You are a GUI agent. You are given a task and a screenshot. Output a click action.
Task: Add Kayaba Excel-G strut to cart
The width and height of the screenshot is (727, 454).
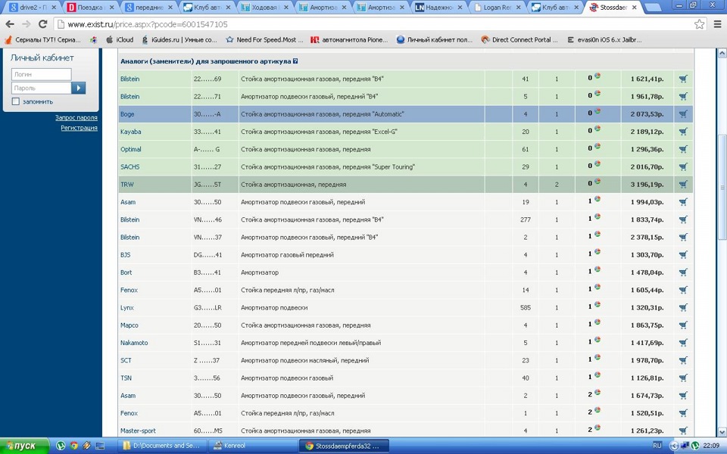pyautogui.click(x=683, y=132)
